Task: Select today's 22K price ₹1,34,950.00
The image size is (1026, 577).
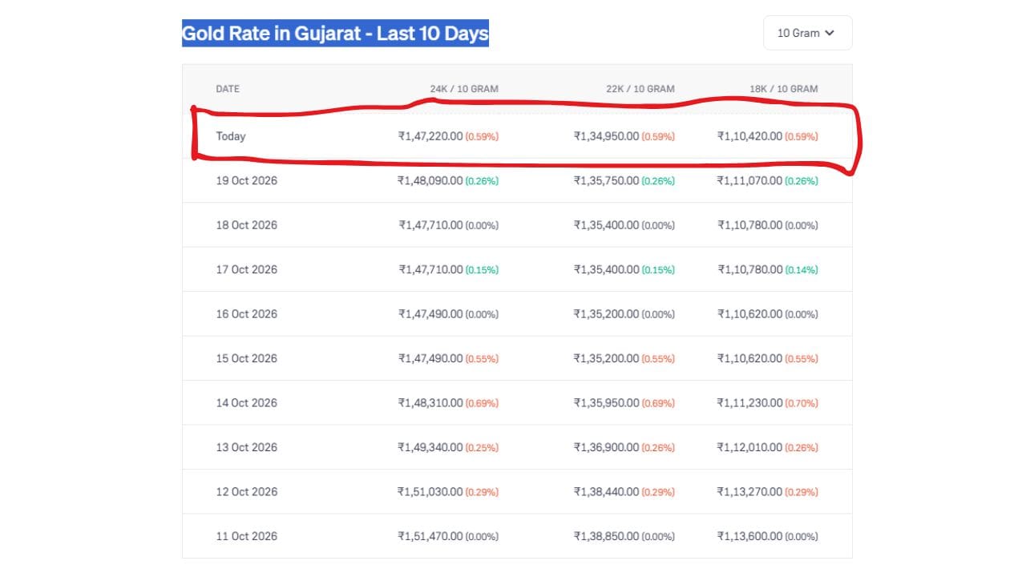Action: pos(607,136)
